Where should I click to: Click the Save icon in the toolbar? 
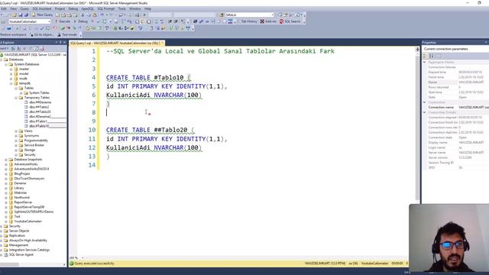click(21, 15)
